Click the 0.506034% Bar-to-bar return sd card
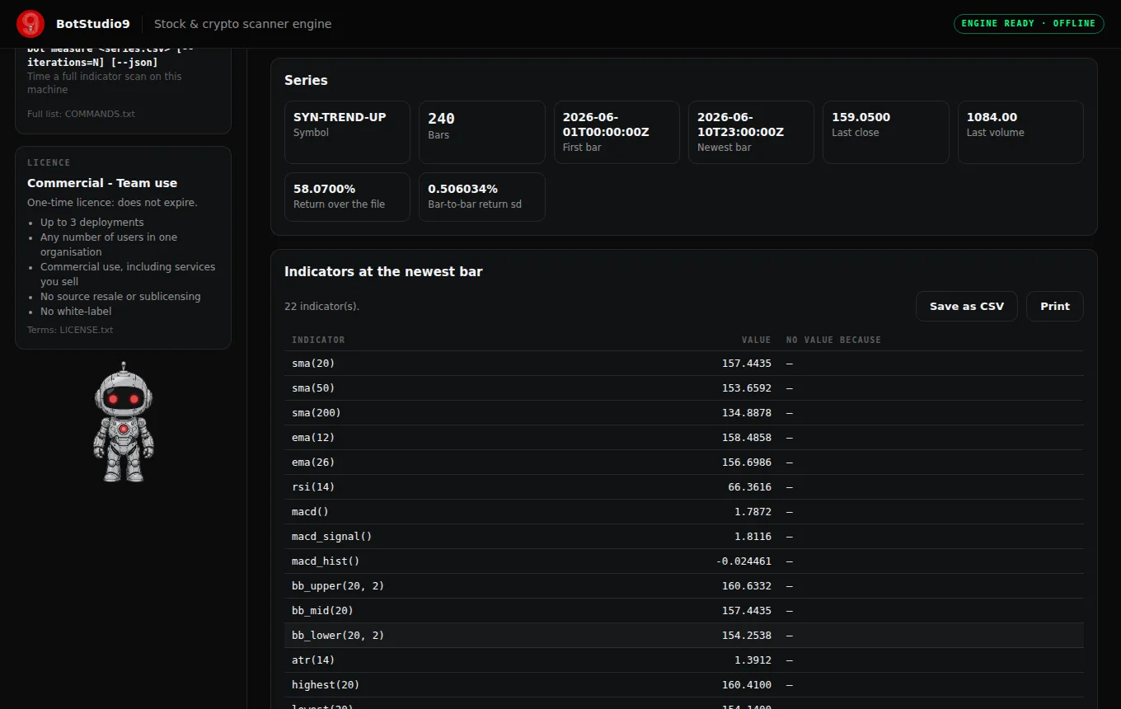Viewport: 1121px width, 709px height. (x=482, y=197)
